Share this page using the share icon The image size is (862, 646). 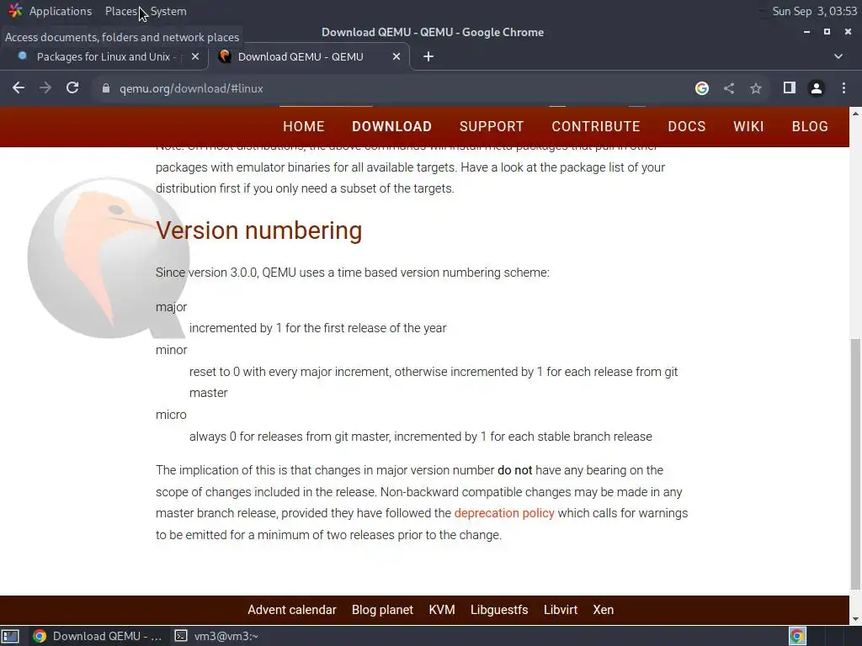coord(729,87)
